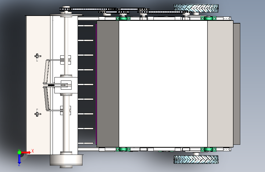Image resolution: width=265 pixels, height=172 pixels.
Task: Select the square bracket at the shaft's middle
Action: pyautogui.click(x=66, y=85)
